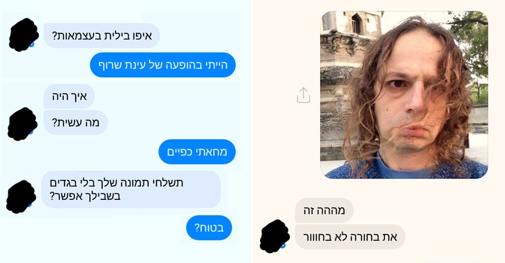Image resolution: width=505 pixels, height=263 pixels.
Task: Select the blue 'מחאתי כפיים' message
Action: [197, 152]
